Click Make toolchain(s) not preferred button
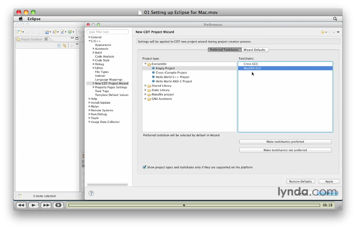 point(285,150)
